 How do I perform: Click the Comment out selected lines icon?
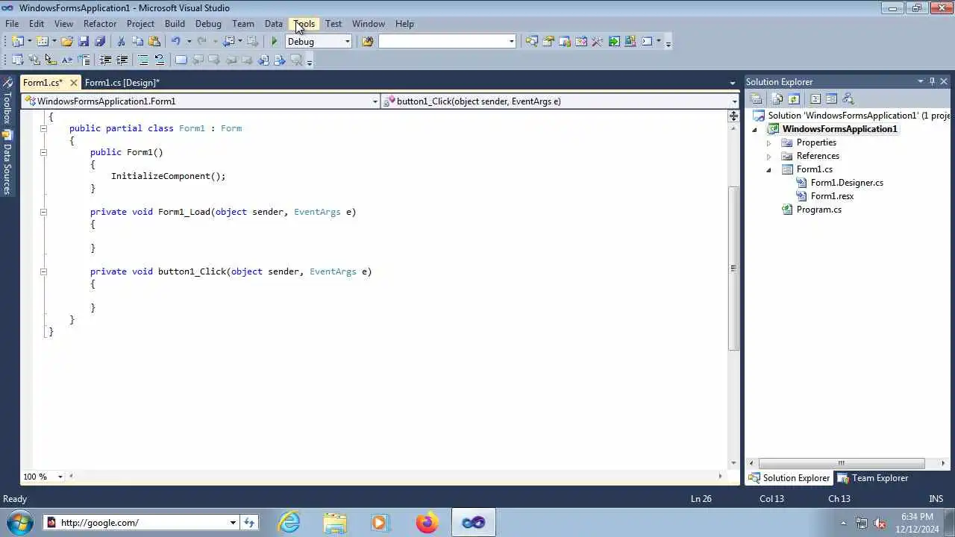tap(143, 60)
